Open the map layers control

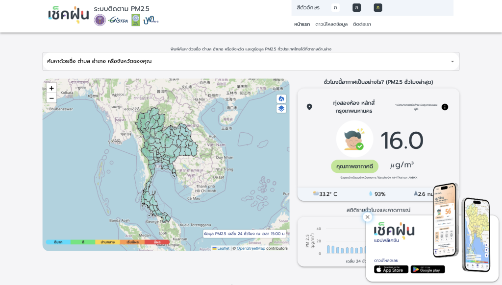tap(281, 109)
